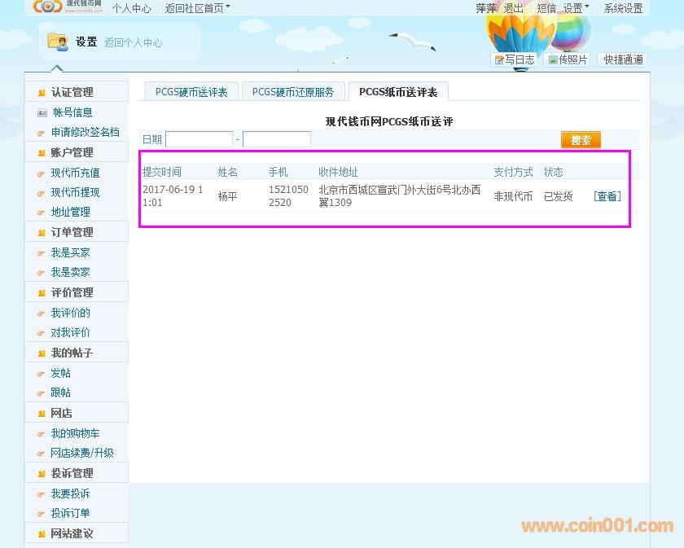Image resolution: width=684 pixels, height=548 pixels.
Task: Click the start date input field
Action: (x=199, y=139)
